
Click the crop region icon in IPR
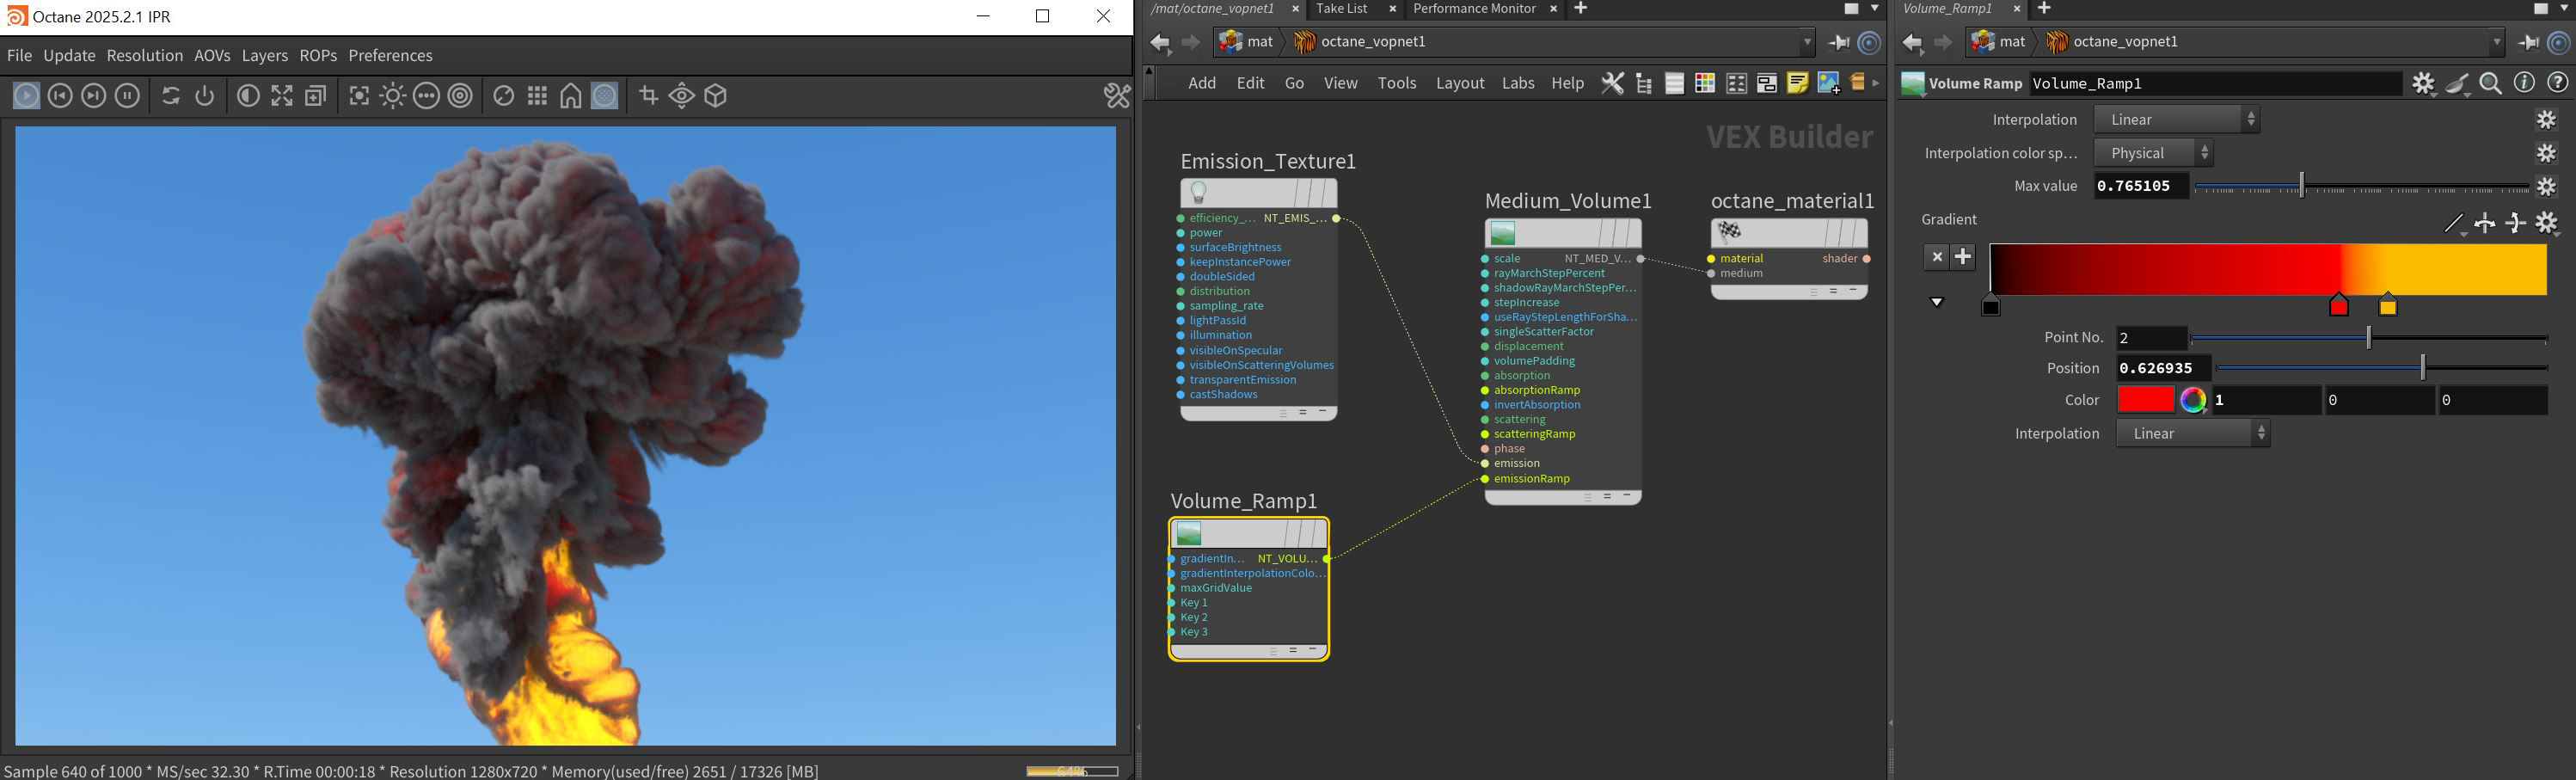click(x=649, y=96)
